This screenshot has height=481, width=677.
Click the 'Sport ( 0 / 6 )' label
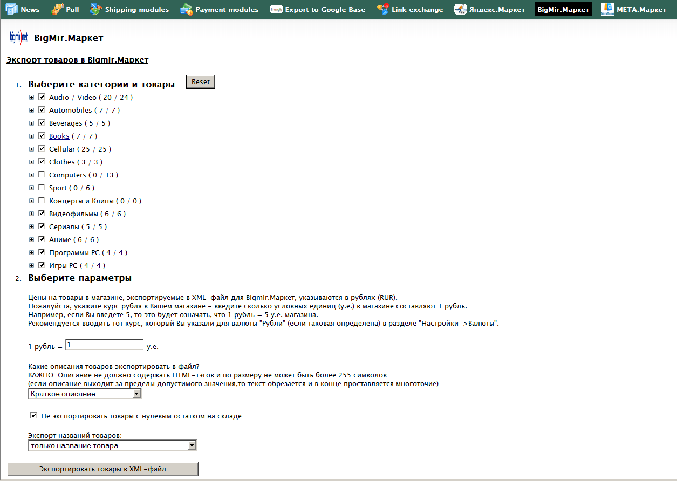[72, 188]
